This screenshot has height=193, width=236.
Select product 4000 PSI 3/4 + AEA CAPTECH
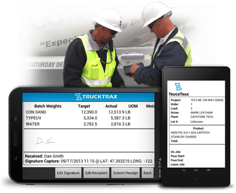point(190,133)
